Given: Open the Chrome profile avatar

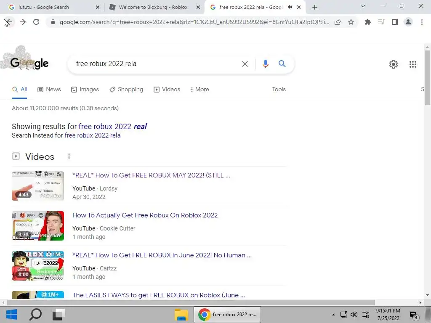Looking at the screenshot, I should click(x=408, y=22).
